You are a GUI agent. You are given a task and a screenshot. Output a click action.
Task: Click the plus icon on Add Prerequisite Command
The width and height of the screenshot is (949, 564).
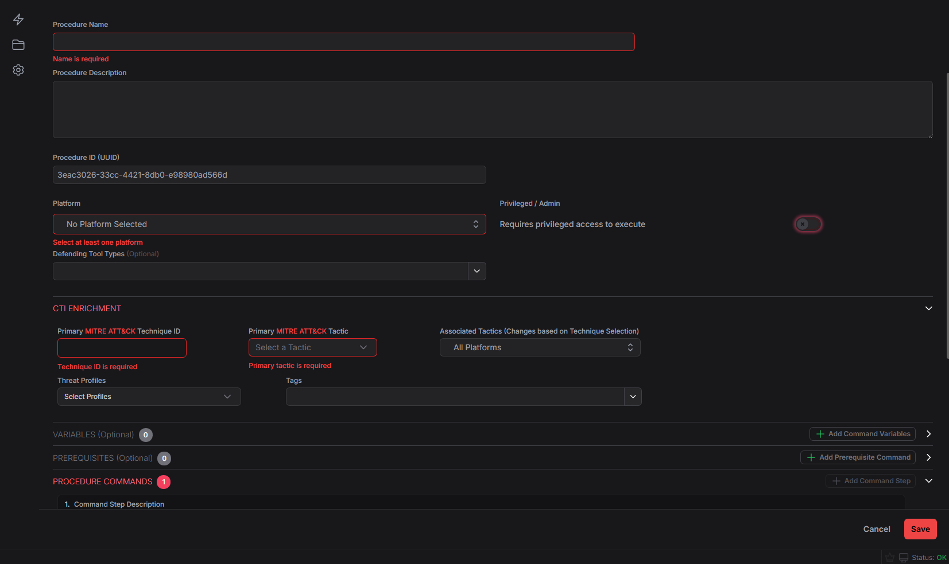click(x=811, y=457)
